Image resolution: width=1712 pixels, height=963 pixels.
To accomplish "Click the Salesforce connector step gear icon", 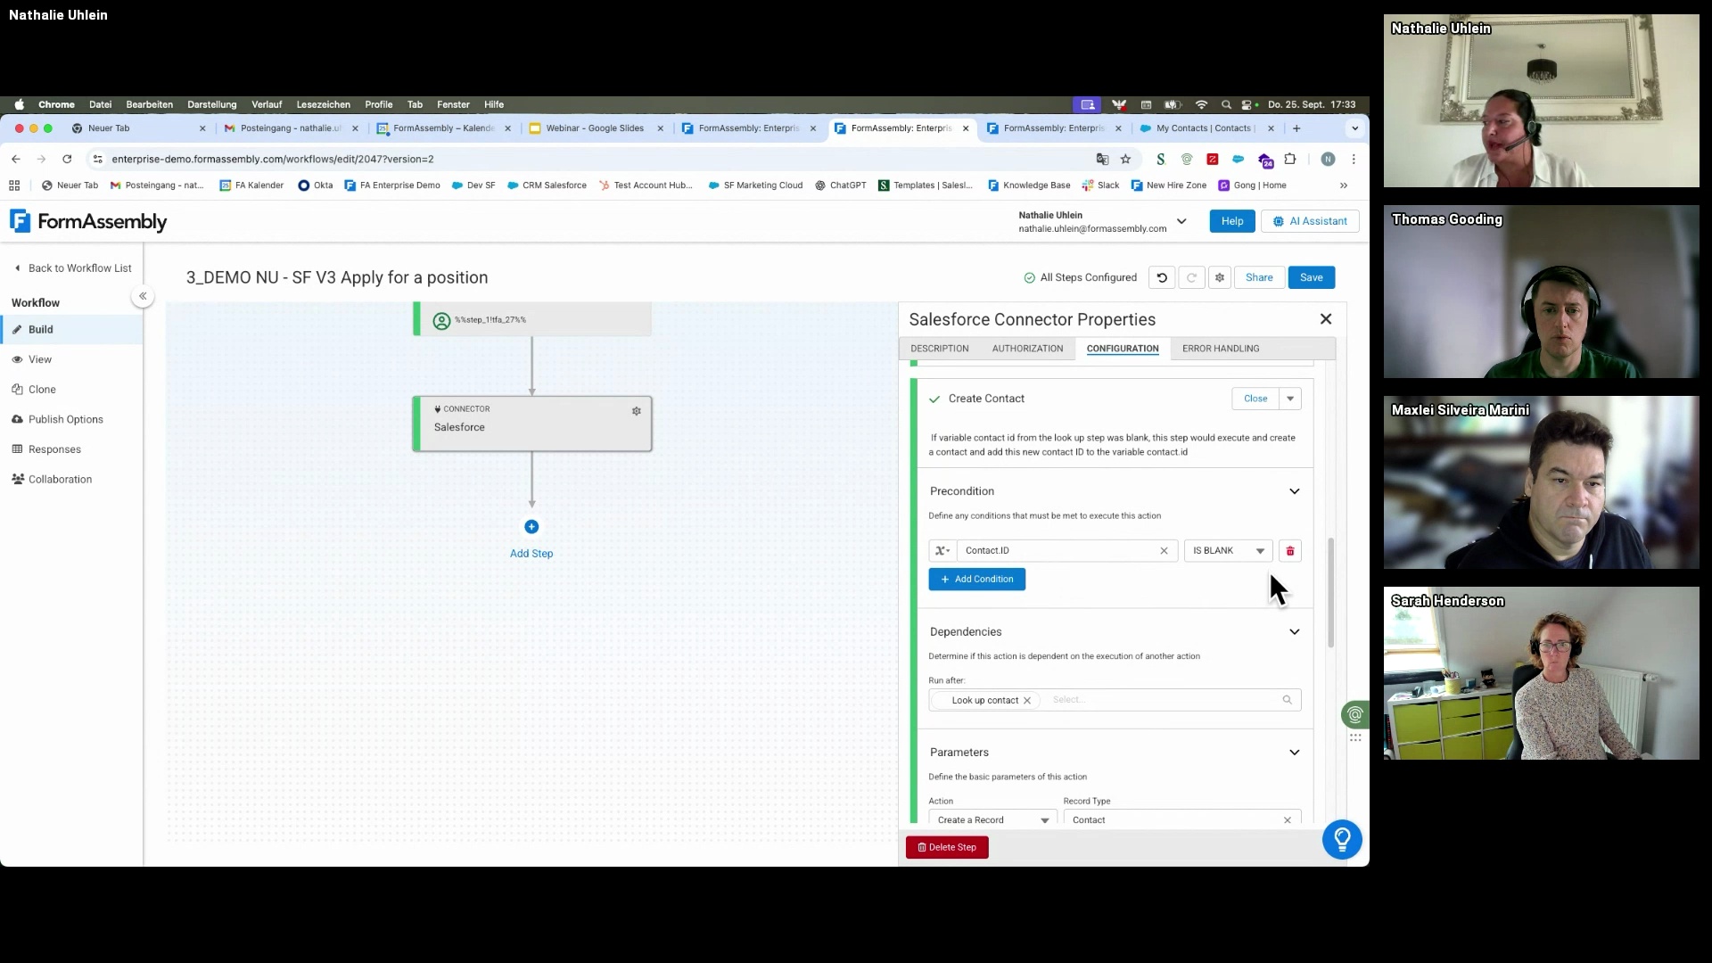I will click(636, 411).
